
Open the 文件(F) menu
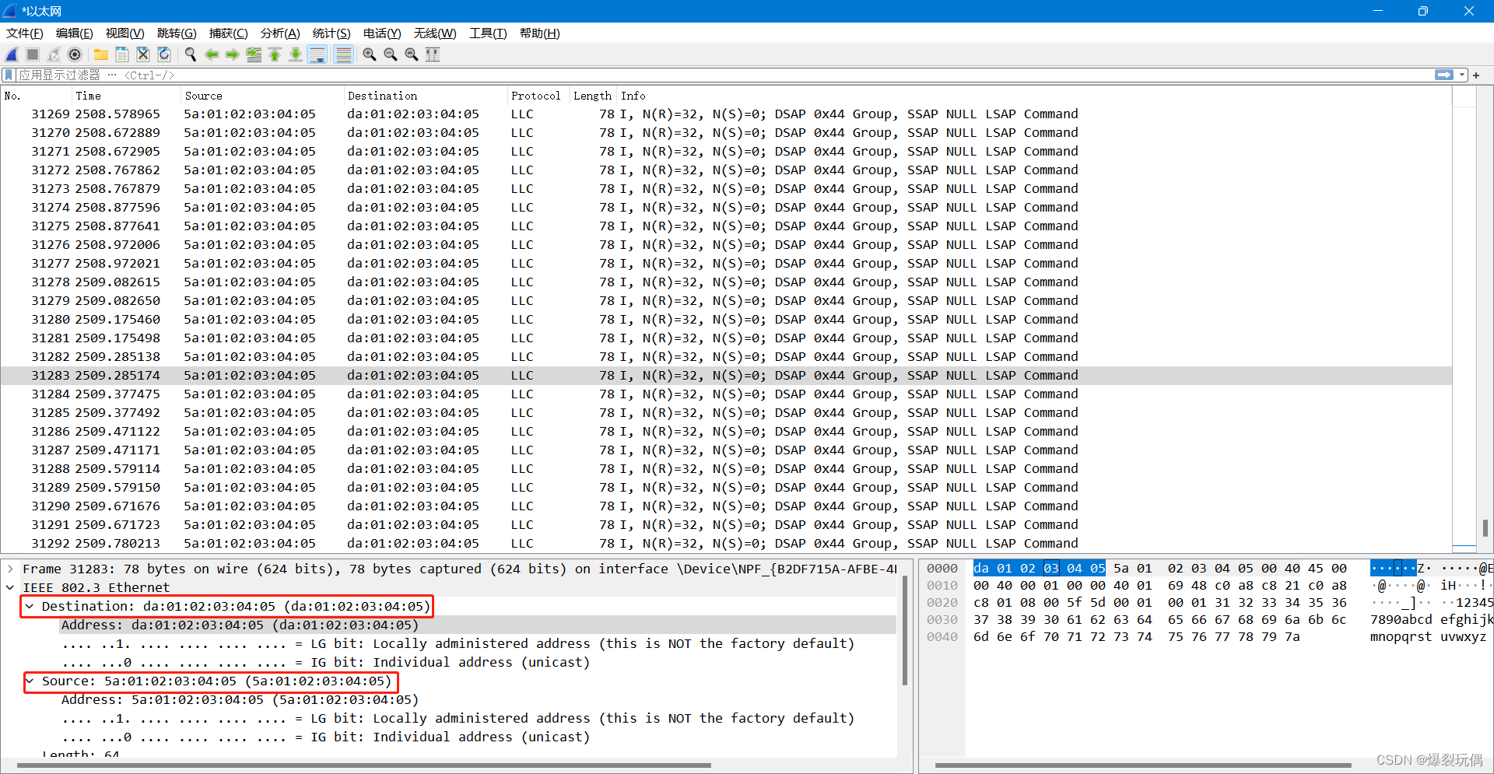25,33
